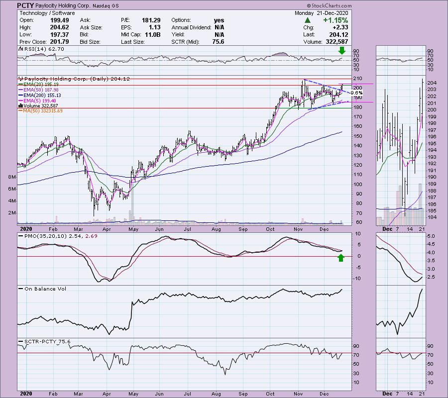This screenshot has height=398, width=448.
Task: Click the Paylocity Holding Corp. (Daily) 204.12 legend
Action: 77,79
